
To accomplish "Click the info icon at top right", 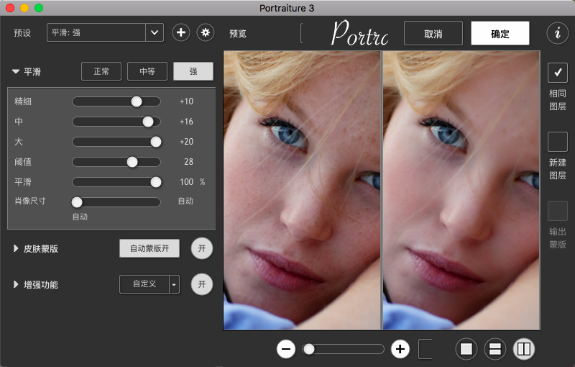I will point(557,33).
